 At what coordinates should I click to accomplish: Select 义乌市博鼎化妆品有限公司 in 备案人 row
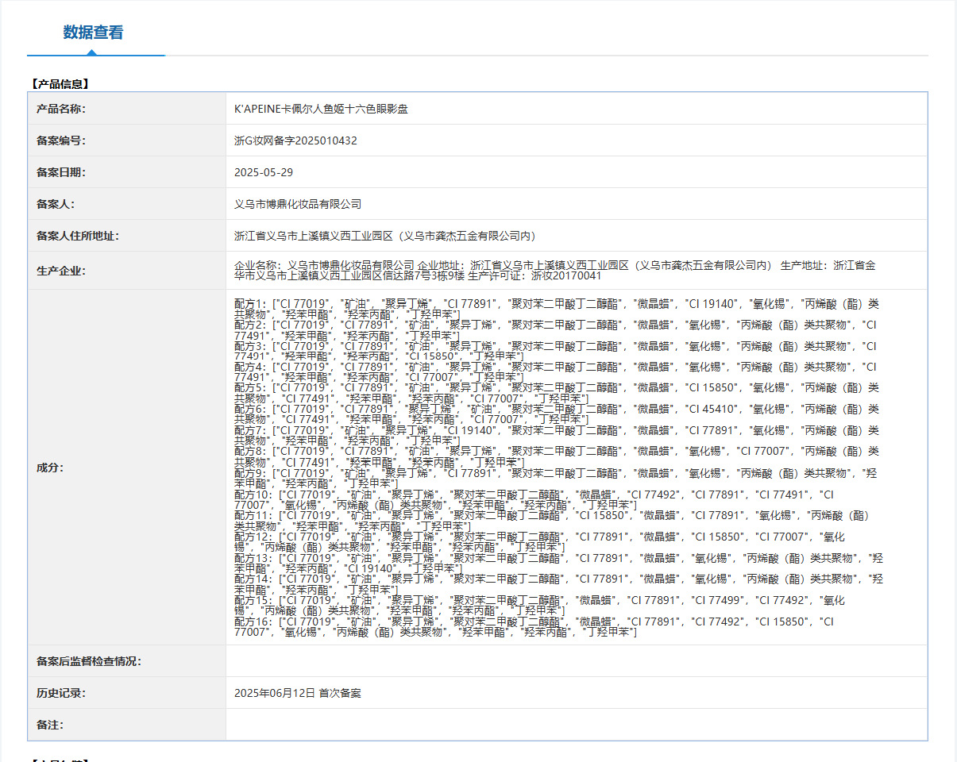[x=298, y=204]
